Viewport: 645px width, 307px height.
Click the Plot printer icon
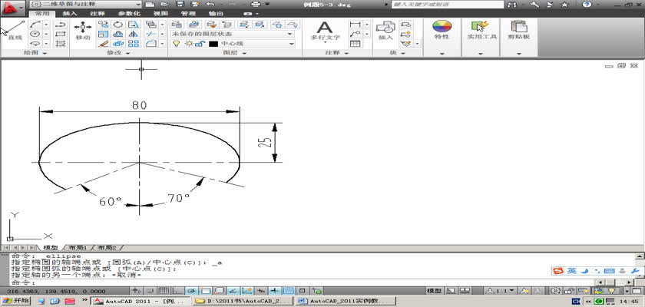point(256,4)
